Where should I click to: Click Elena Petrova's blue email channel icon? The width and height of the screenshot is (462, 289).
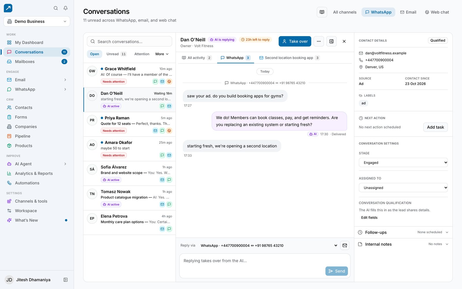coord(162,229)
